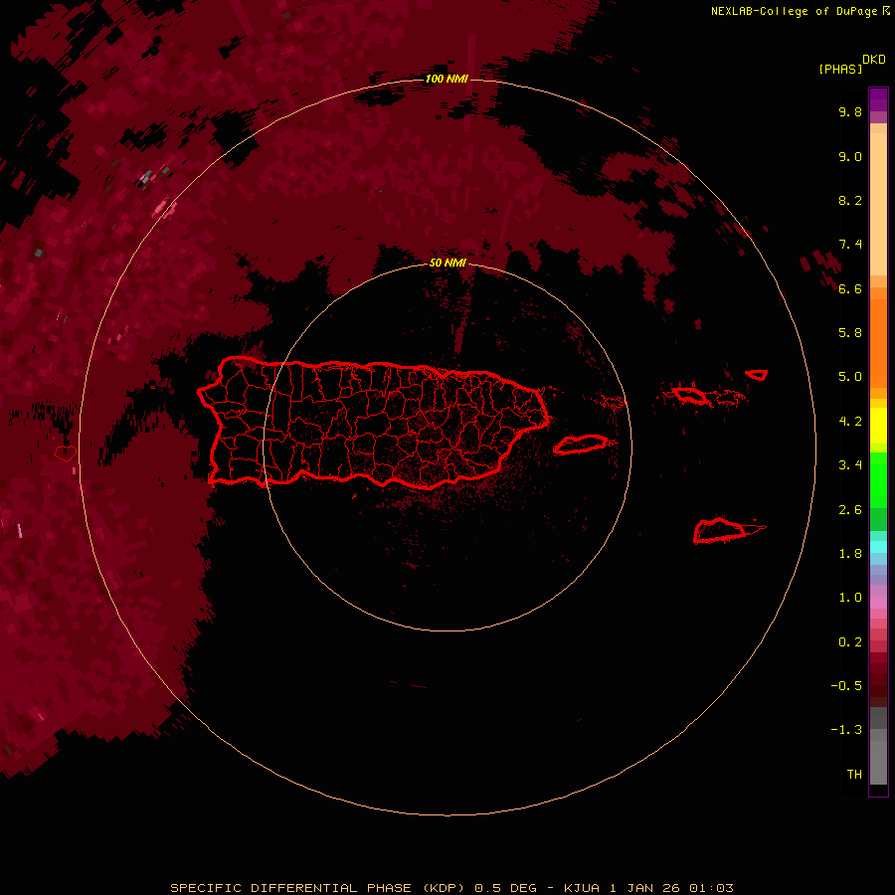The image size is (895, 895).
Task: Click the 9.0 scale value
Action: tap(850, 157)
